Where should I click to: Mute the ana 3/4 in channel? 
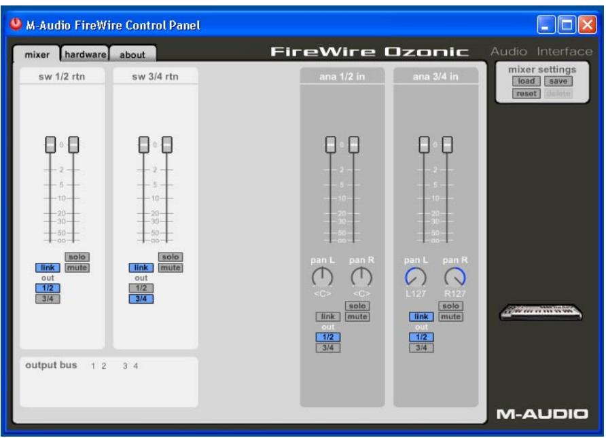450,316
